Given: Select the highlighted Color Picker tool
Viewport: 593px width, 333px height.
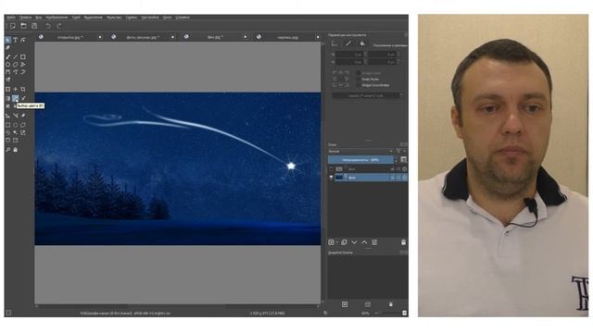Looking at the screenshot, I should (16, 99).
